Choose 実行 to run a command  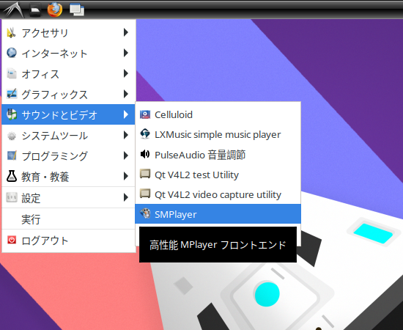68,219
